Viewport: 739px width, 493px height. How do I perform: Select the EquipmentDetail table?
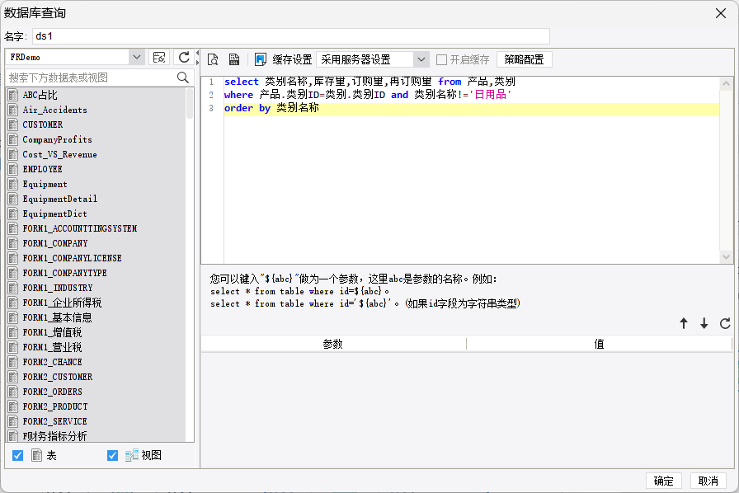(60, 199)
